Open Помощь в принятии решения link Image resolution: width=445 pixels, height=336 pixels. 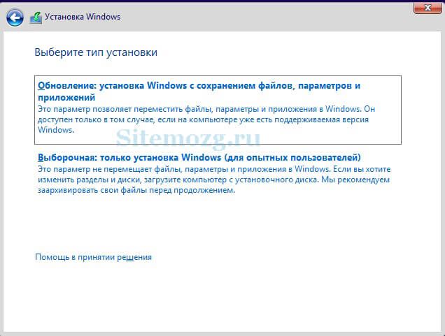pyautogui.click(x=93, y=257)
